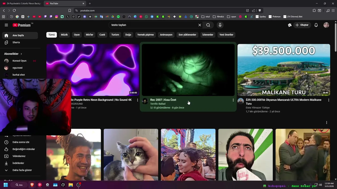Open the YouTube guide hamburger menu
Image resolution: width=337 pixels, height=189 pixels.
[6, 25]
